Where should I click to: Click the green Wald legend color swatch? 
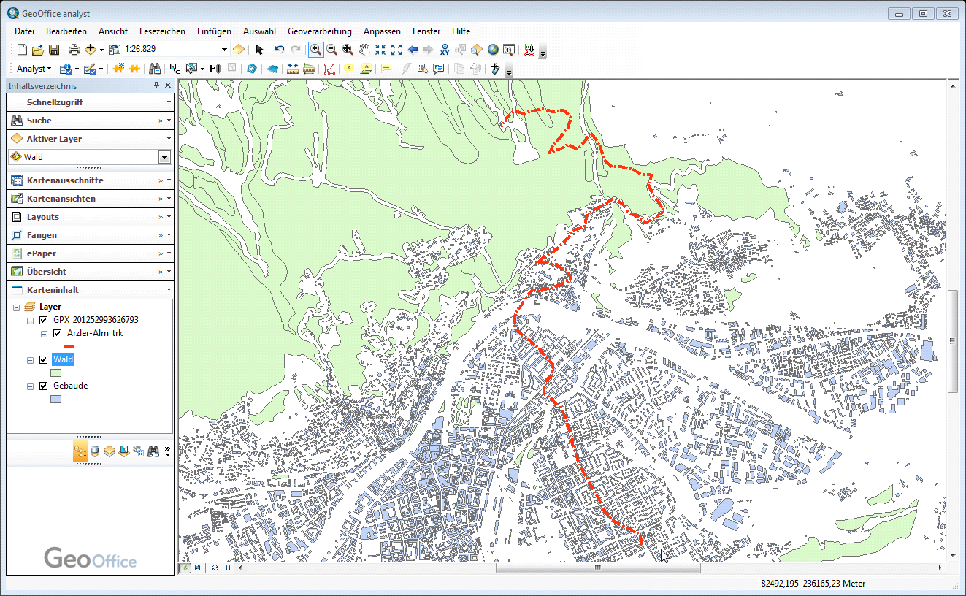pyautogui.click(x=55, y=372)
